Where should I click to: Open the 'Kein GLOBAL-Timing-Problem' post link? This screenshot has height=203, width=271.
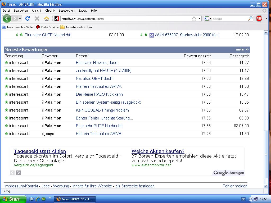pyautogui.click(x=102, y=110)
